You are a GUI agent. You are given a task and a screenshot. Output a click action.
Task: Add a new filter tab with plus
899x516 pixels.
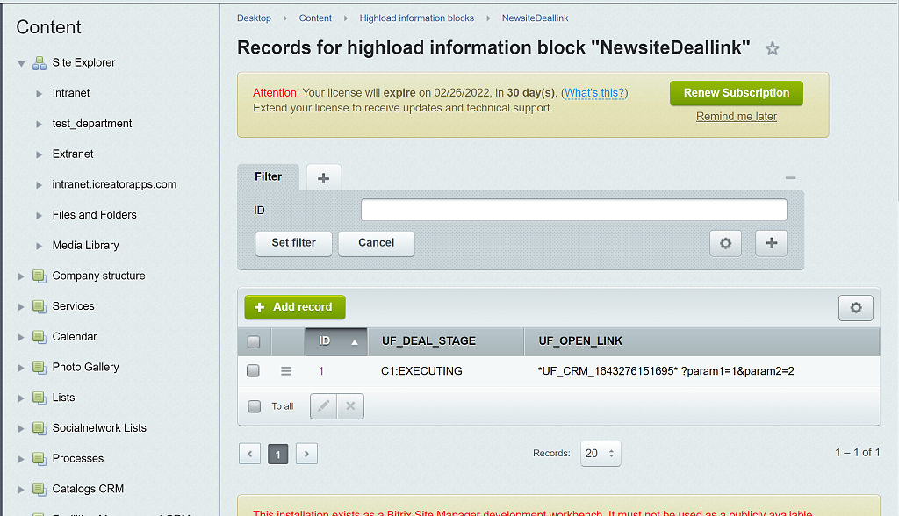[323, 177]
